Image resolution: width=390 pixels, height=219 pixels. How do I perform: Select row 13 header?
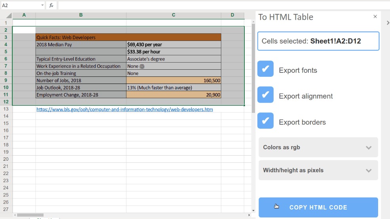(6, 109)
